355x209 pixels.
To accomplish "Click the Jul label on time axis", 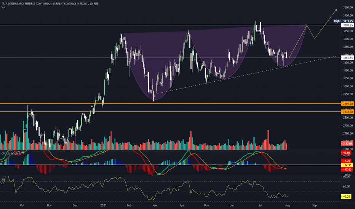I will 261,205.
